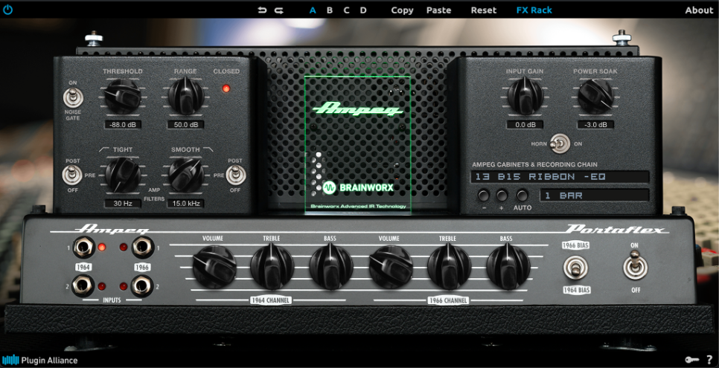Open the FX Rack view
Image resolution: width=719 pixels, height=368 pixels.
coord(534,10)
